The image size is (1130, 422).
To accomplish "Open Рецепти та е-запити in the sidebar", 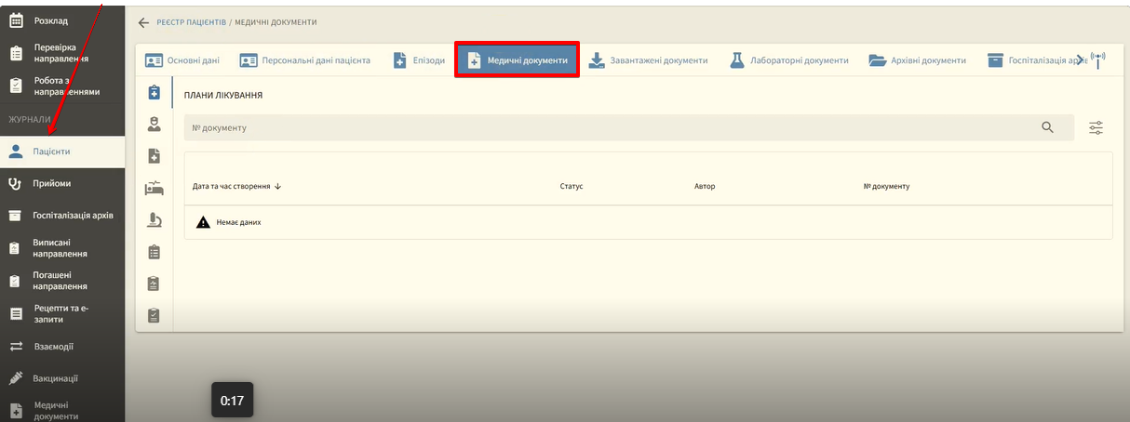I will click(62, 313).
